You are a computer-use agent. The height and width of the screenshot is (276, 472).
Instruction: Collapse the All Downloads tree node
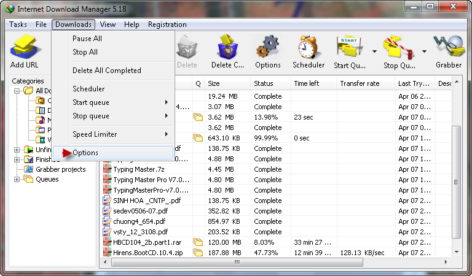(17, 91)
